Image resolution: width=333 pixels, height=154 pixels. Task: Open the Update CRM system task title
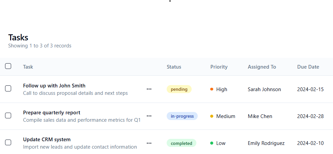47,140
